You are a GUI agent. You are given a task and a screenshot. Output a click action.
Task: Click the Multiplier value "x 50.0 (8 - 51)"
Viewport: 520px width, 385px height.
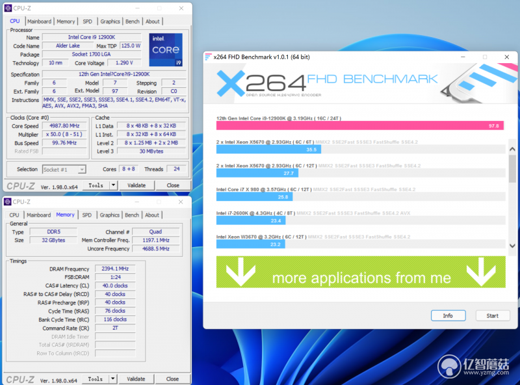point(64,135)
